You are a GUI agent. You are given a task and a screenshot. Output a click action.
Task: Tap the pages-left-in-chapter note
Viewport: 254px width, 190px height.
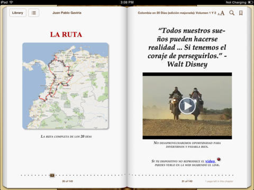coord(219,181)
